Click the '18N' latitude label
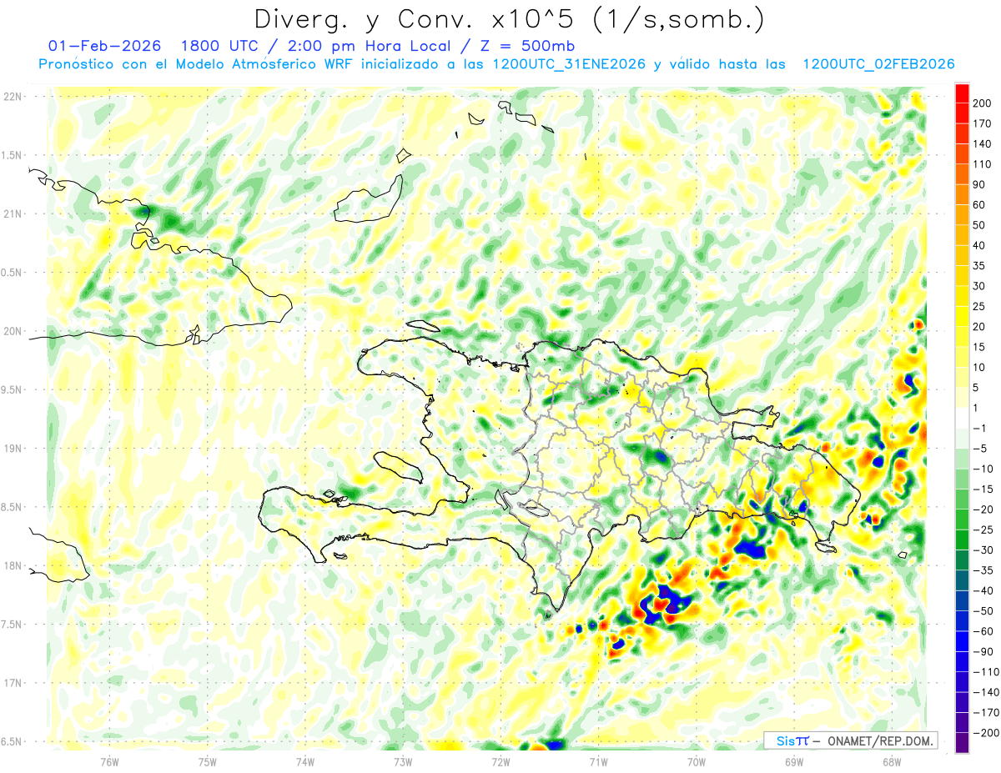Image resolution: width=1001 pixels, height=773 pixels. 13,565
